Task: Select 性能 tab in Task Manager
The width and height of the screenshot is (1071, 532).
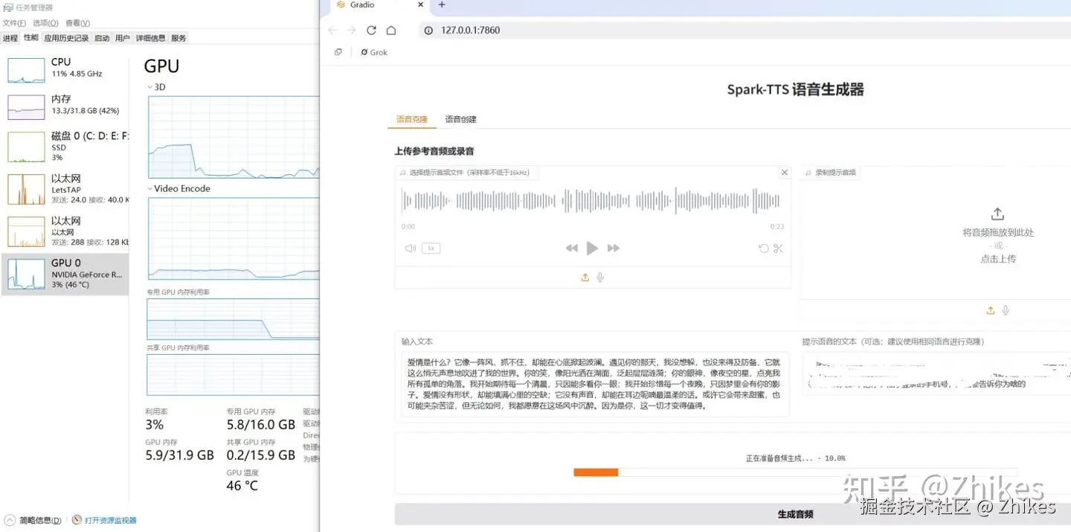Action: (x=30, y=37)
